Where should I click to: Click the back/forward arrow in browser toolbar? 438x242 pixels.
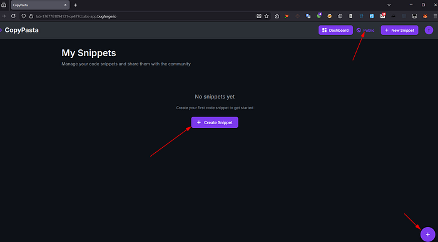[x=4, y=16]
